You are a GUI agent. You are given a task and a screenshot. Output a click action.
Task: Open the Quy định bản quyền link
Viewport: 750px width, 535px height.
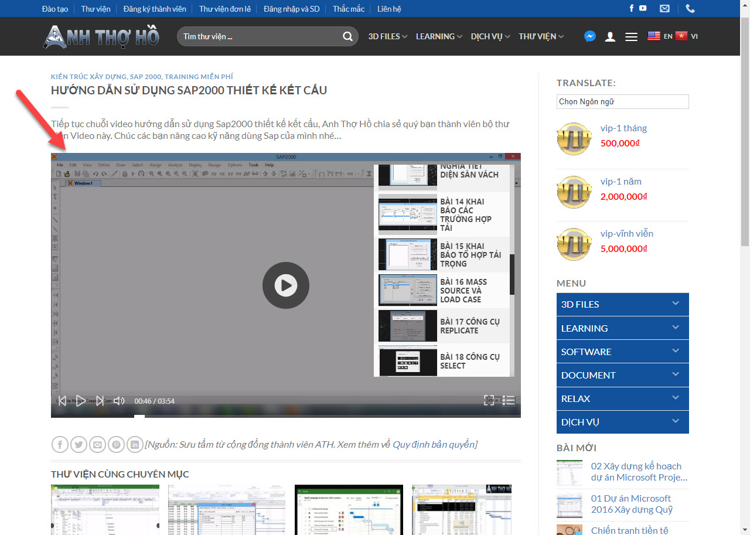tap(433, 445)
